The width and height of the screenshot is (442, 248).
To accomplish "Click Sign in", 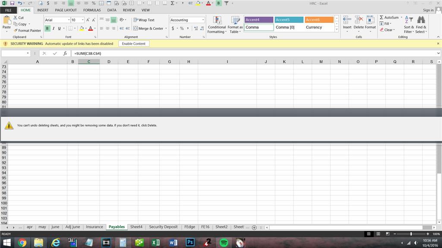I will (428, 10).
